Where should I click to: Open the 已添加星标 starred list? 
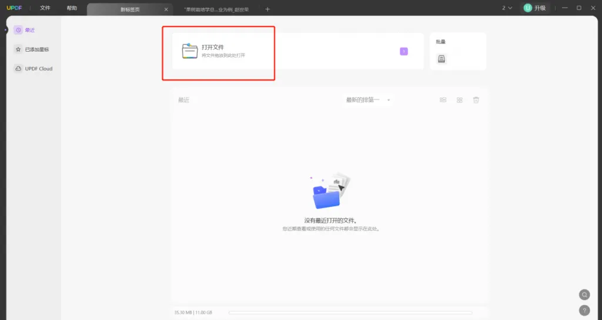click(32, 49)
